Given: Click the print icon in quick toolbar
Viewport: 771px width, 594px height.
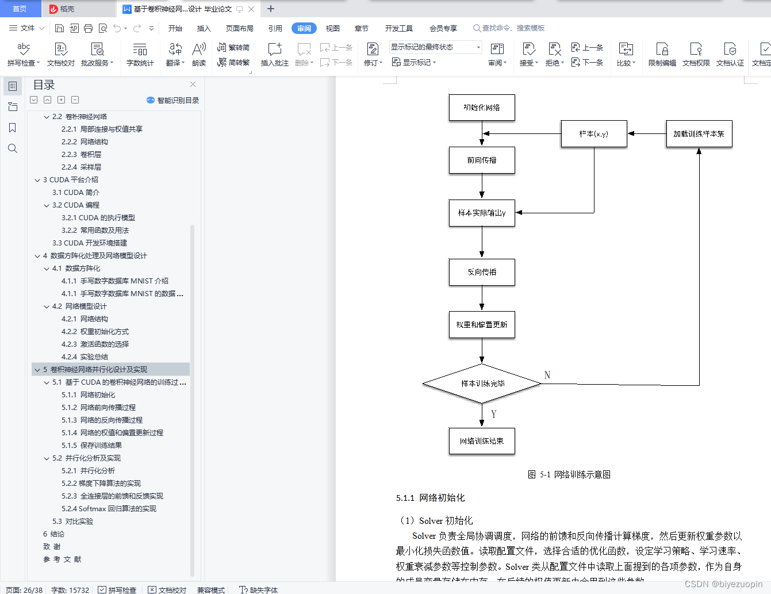Looking at the screenshot, I should [88, 28].
